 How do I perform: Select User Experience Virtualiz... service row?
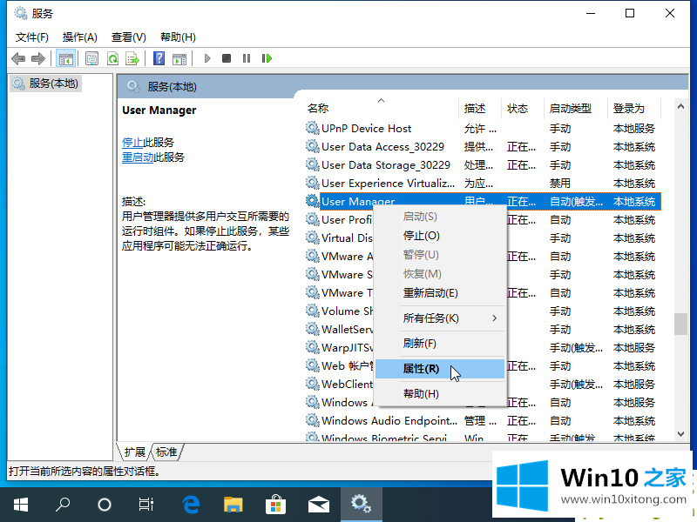click(x=484, y=184)
